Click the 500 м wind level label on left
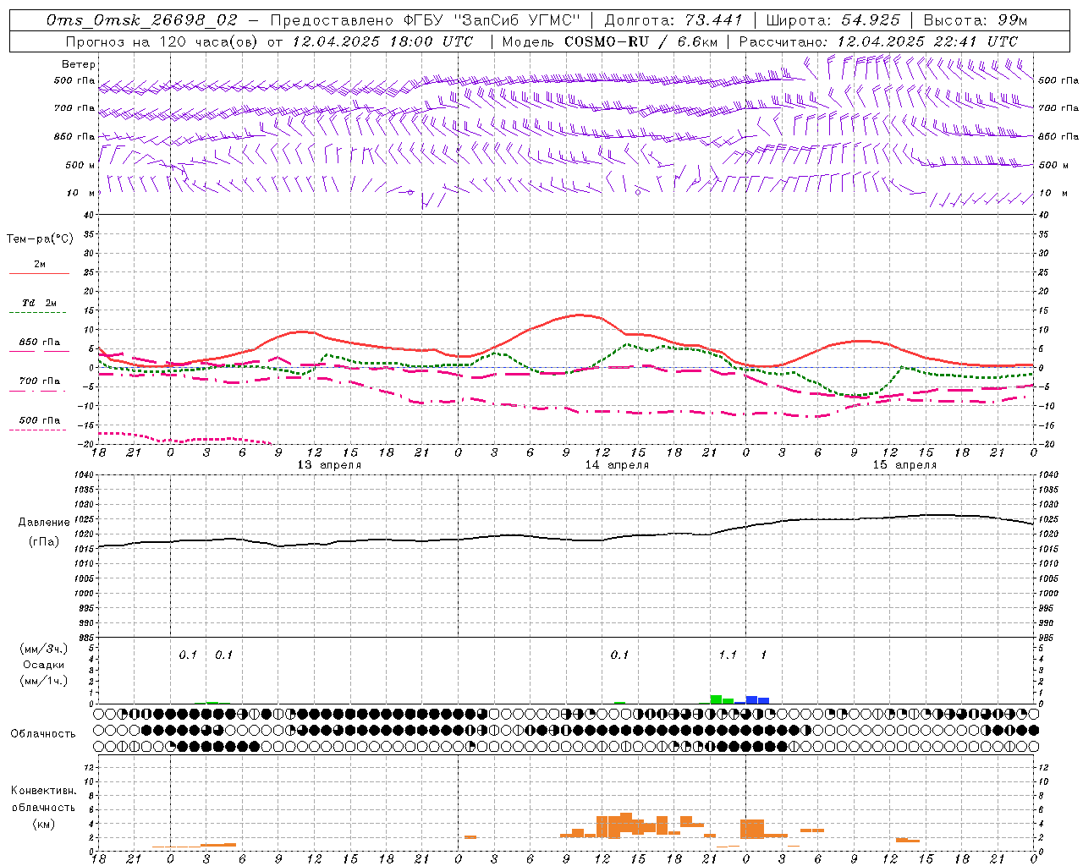 click(80, 165)
